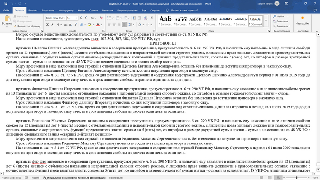Click the 'русский' language indicator in the status bar

click(x=35, y=178)
